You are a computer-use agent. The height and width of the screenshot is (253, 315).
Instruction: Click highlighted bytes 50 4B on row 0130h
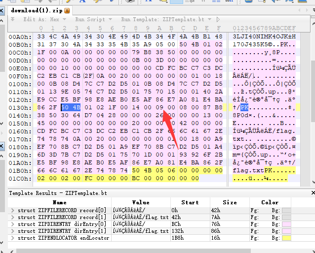(x=71, y=108)
